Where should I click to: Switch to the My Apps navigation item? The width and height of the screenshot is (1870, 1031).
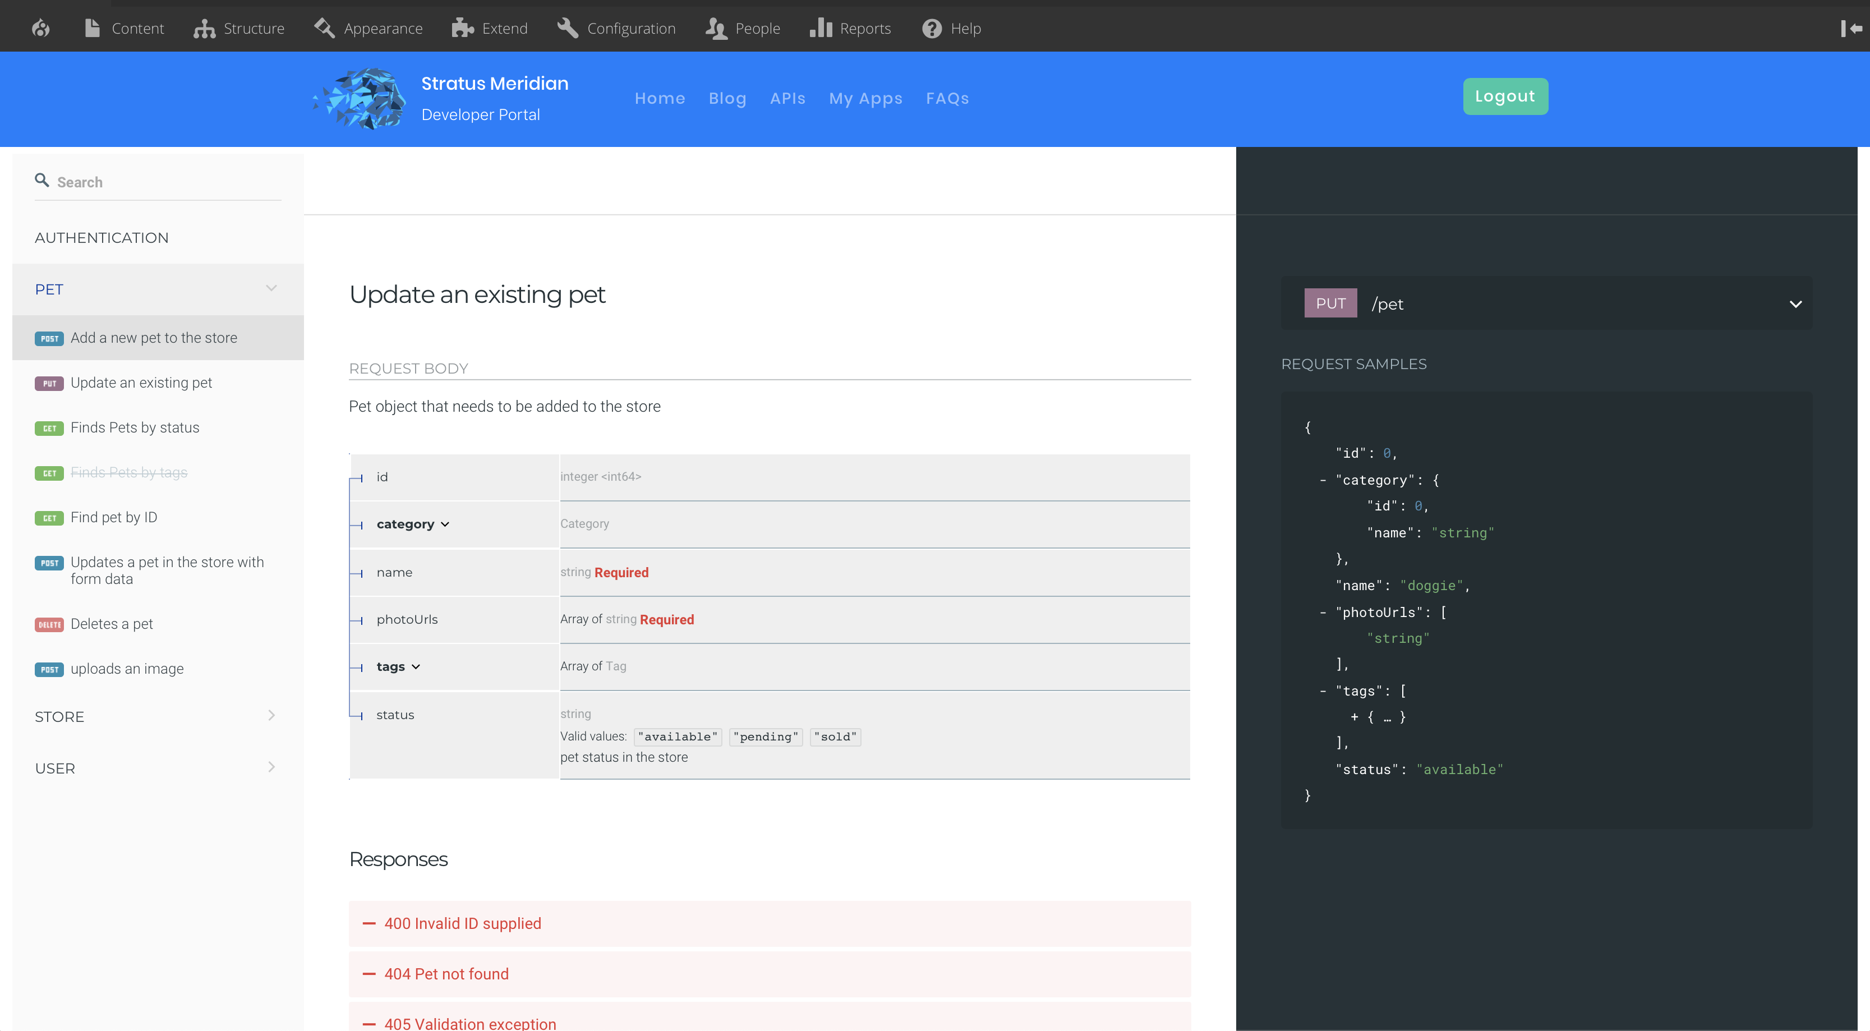[865, 99]
